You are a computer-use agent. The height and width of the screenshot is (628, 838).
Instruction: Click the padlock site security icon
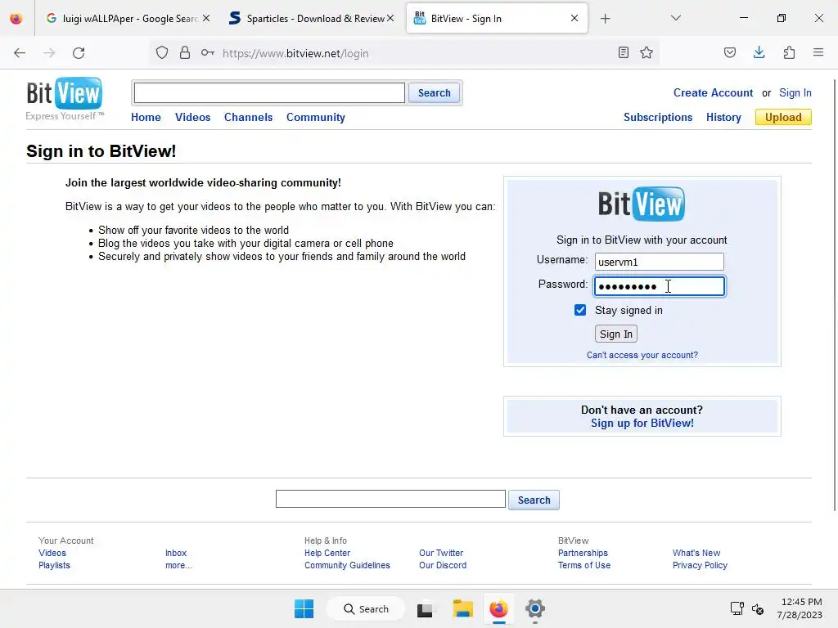[185, 53]
